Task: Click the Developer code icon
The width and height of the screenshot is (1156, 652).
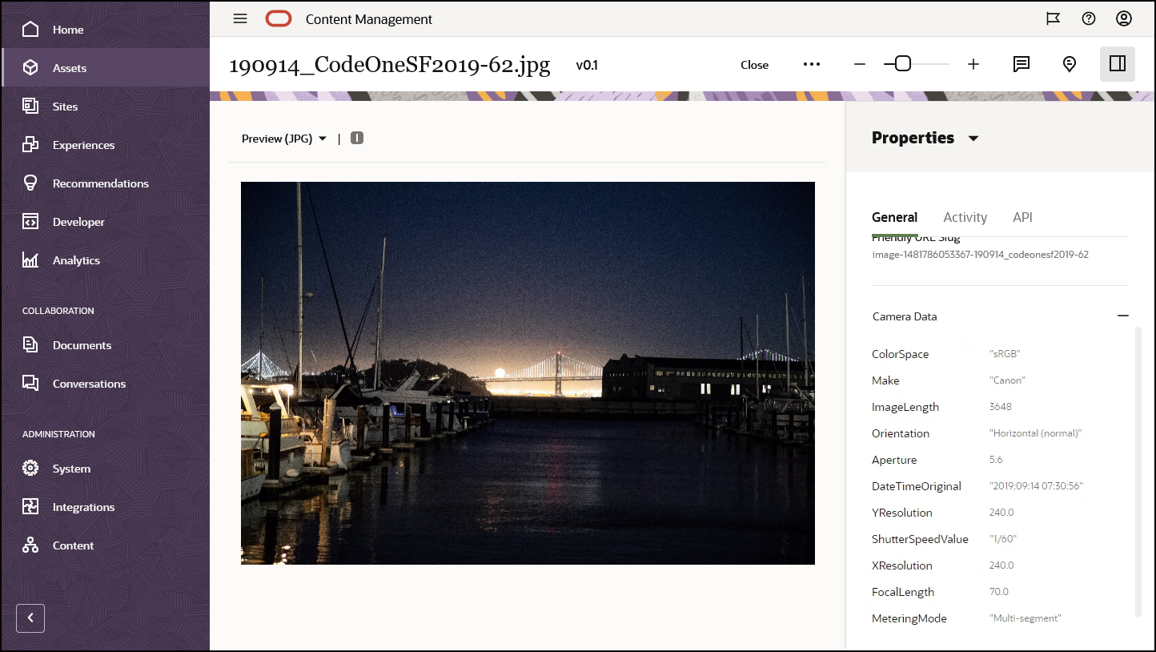Action: pos(30,222)
